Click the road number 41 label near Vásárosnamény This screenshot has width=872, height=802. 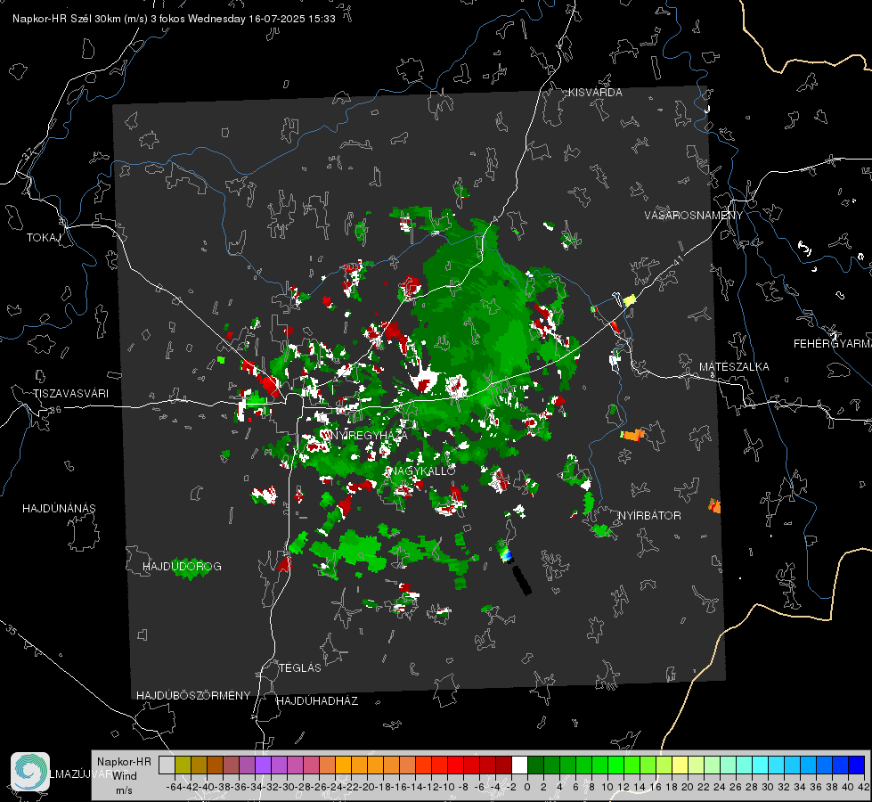[677, 261]
